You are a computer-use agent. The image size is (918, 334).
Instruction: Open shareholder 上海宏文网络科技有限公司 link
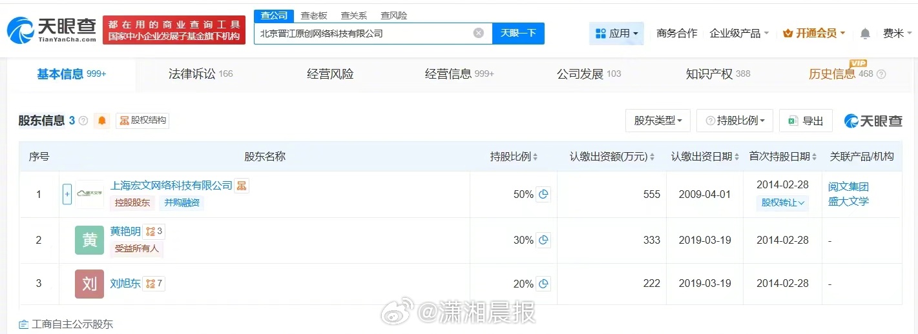[x=171, y=186]
